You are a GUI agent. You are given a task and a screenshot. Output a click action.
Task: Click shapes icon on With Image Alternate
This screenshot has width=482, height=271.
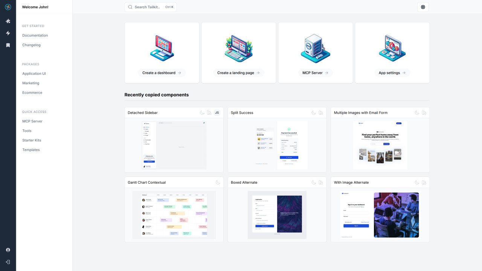[x=424, y=182]
